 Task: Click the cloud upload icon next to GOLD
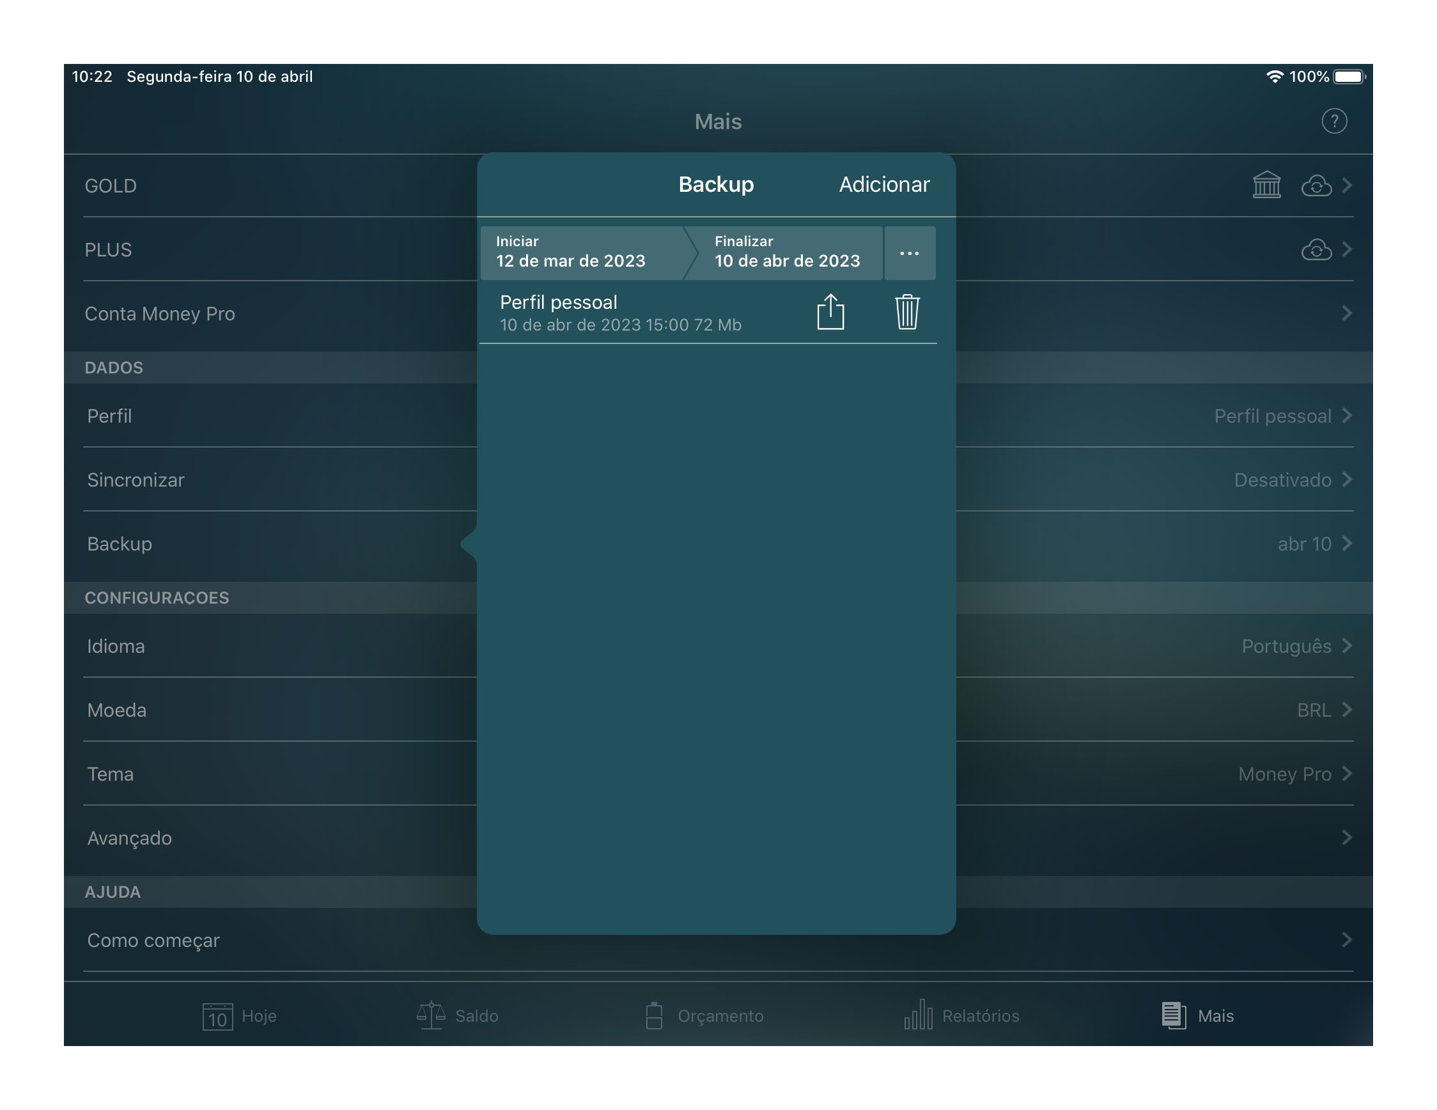(x=1315, y=185)
